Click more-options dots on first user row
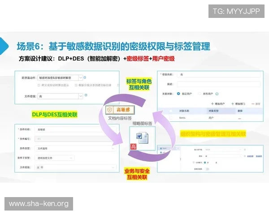 pos(178,148)
